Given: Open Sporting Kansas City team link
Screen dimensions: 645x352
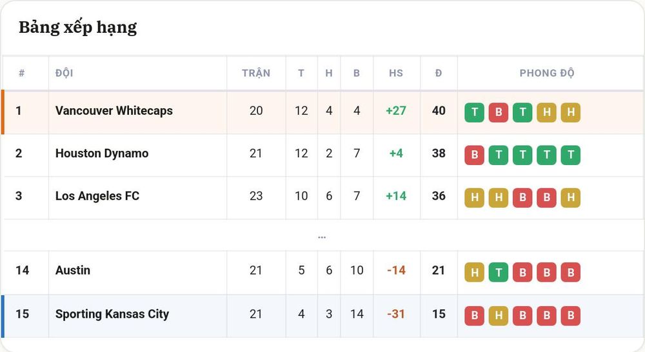Looking at the screenshot, I should pos(112,314).
